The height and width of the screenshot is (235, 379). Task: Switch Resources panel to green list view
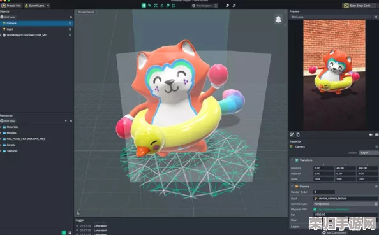coord(64,232)
